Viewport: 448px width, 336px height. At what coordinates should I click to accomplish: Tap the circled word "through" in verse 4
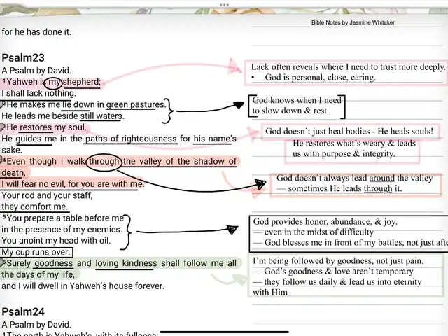[x=104, y=162]
